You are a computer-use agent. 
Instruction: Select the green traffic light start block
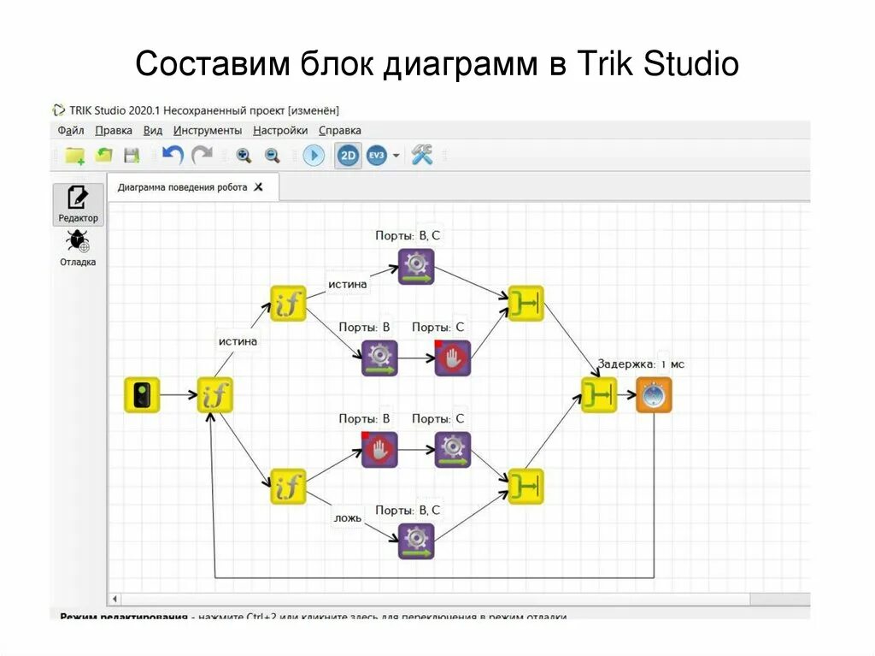pos(142,395)
